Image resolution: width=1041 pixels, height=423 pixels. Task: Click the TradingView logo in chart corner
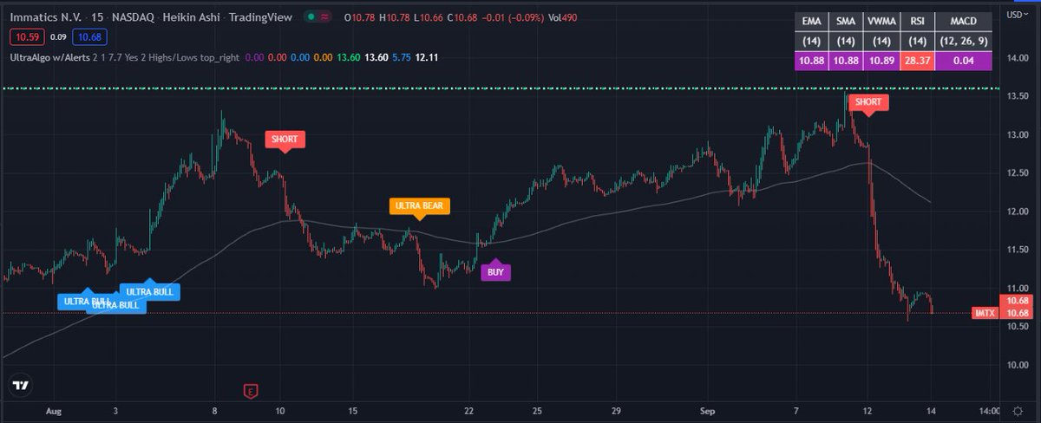(22, 386)
